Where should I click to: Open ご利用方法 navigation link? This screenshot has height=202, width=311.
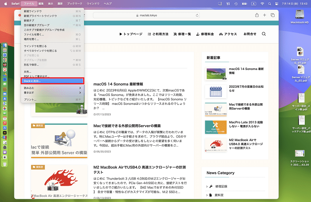click(158, 34)
